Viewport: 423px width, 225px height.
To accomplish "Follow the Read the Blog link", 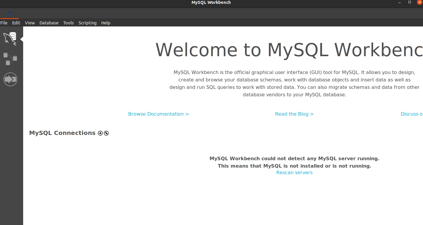I will click(294, 114).
